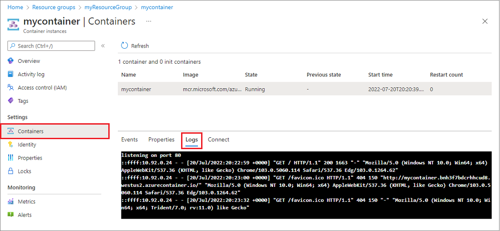Click the Refresh button label

point(140,46)
